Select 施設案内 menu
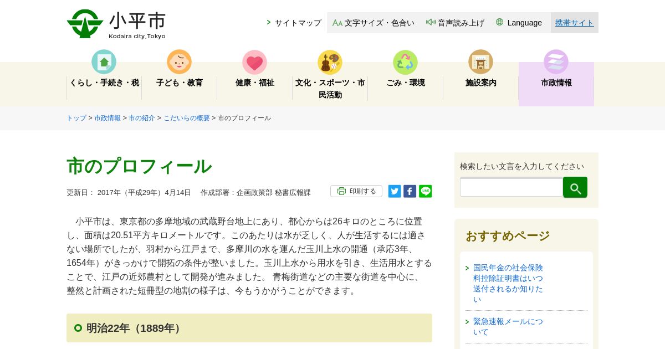 (x=481, y=83)
